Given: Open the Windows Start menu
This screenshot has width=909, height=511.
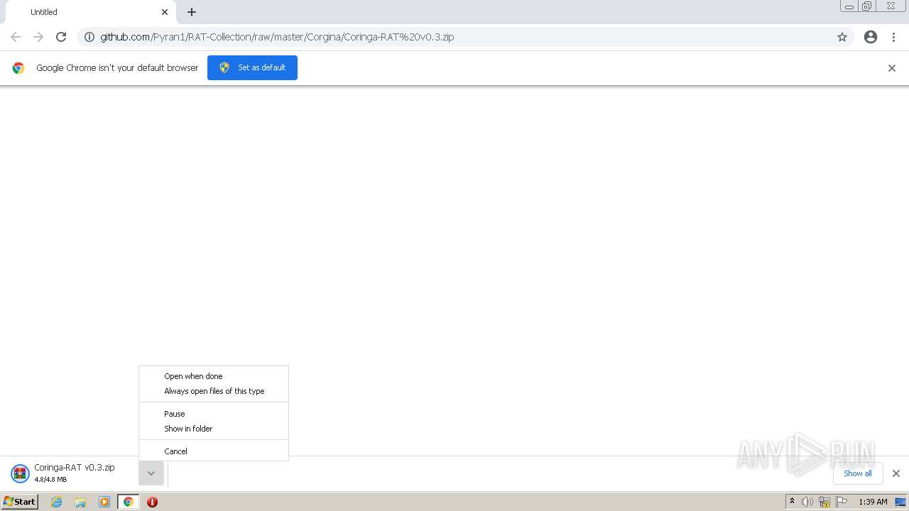Looking at the screenshot, I should point(19,502).
